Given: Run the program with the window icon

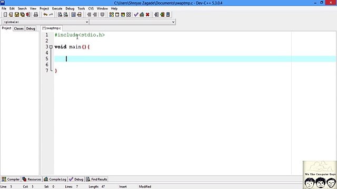Looking at the screenshot, I should 117,15.
